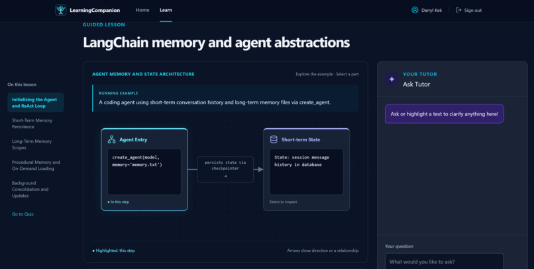Click the Agent Memory and State Architecture heading

143,74
